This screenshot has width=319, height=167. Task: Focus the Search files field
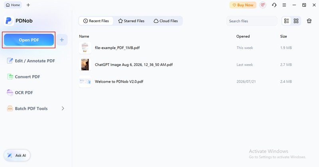tap(252, 21)
